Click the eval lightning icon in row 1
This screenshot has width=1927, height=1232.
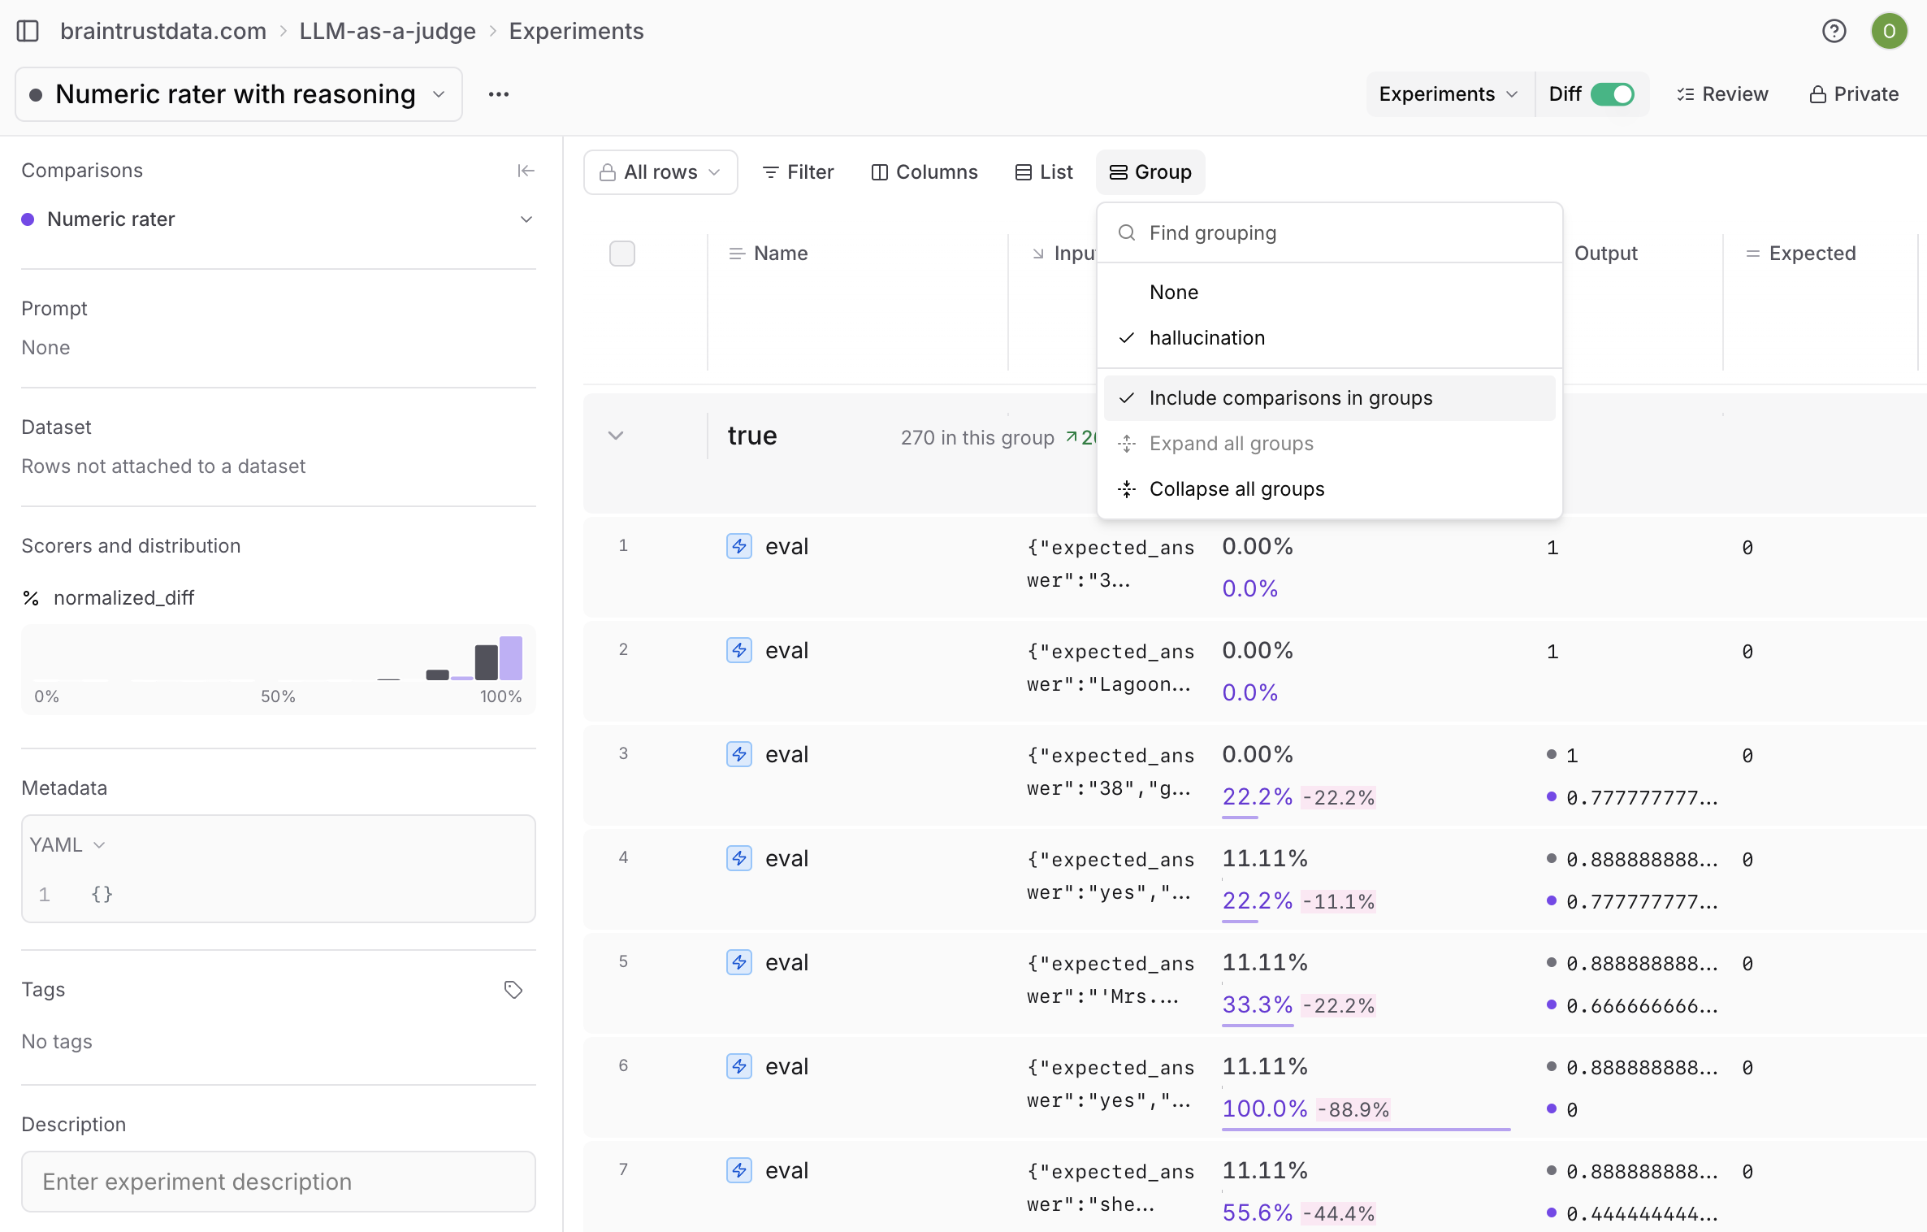point(738,546)
